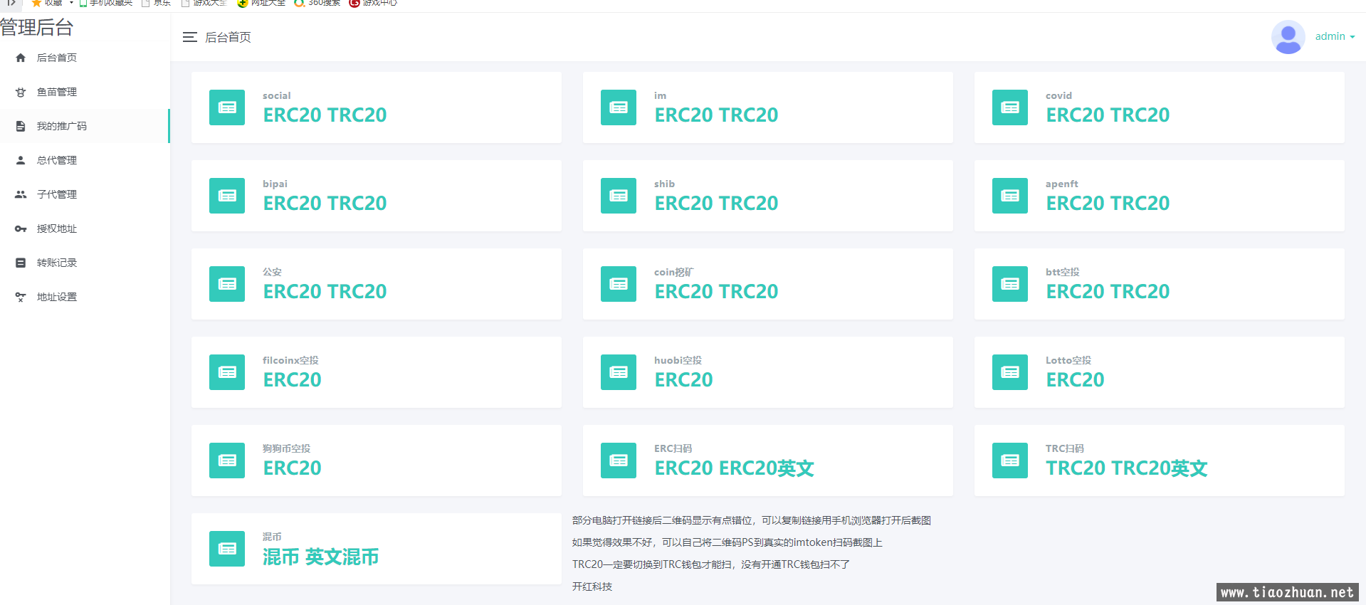1366x605 pixels.
Task: Click the admin user avatar
Action: click(1288, 37)
